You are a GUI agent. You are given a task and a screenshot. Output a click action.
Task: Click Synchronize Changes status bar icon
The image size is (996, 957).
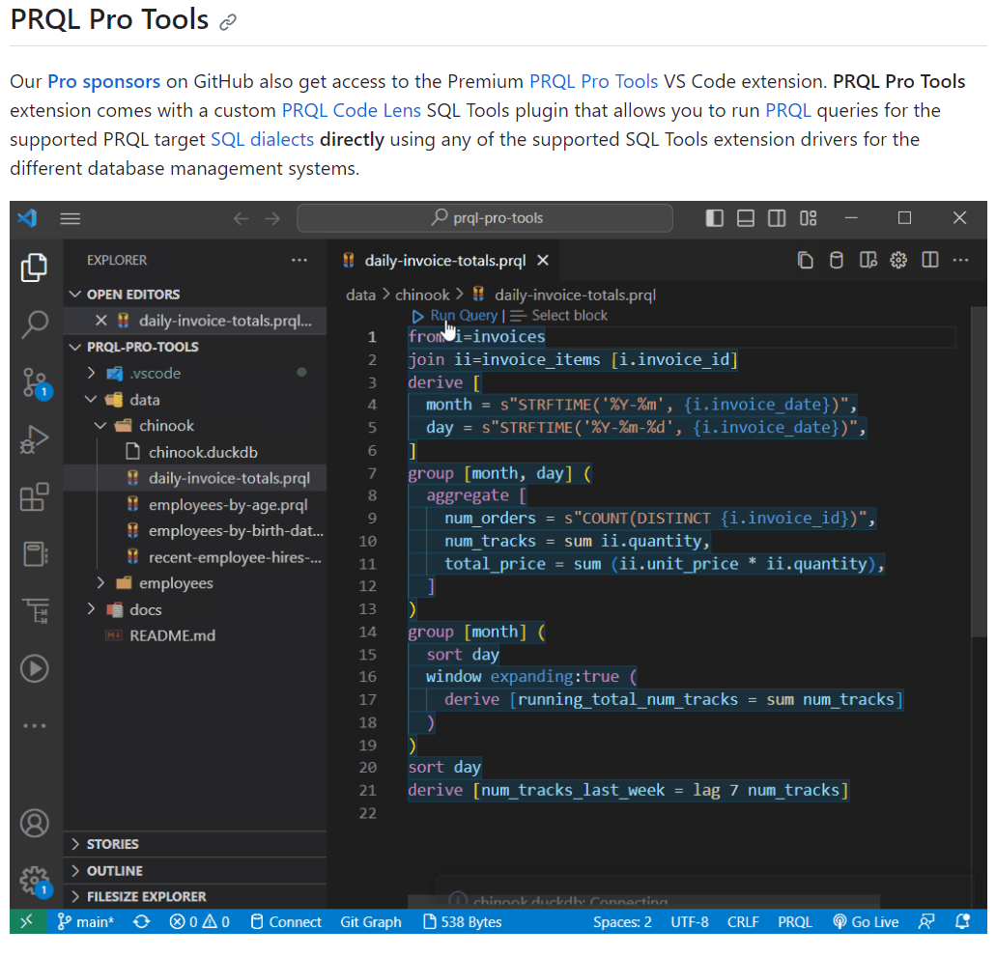pyautogui.click(x=142, y=922)
